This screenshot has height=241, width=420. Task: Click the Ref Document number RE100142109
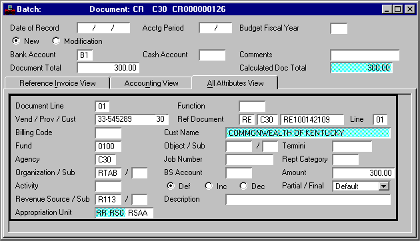pyautogui.click(x=312, y=120)
